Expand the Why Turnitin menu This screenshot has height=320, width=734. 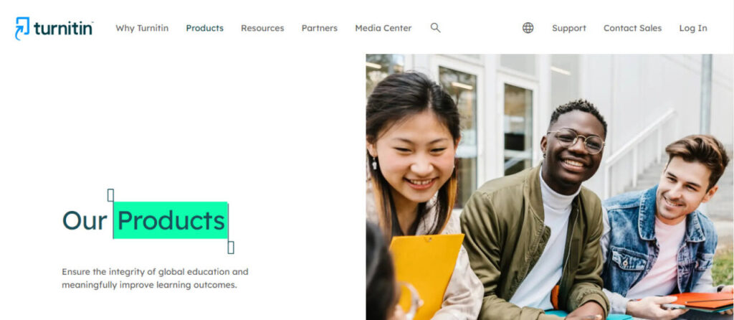click(142, 28)
